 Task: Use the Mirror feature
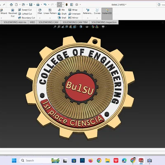[x=73, y=18]
